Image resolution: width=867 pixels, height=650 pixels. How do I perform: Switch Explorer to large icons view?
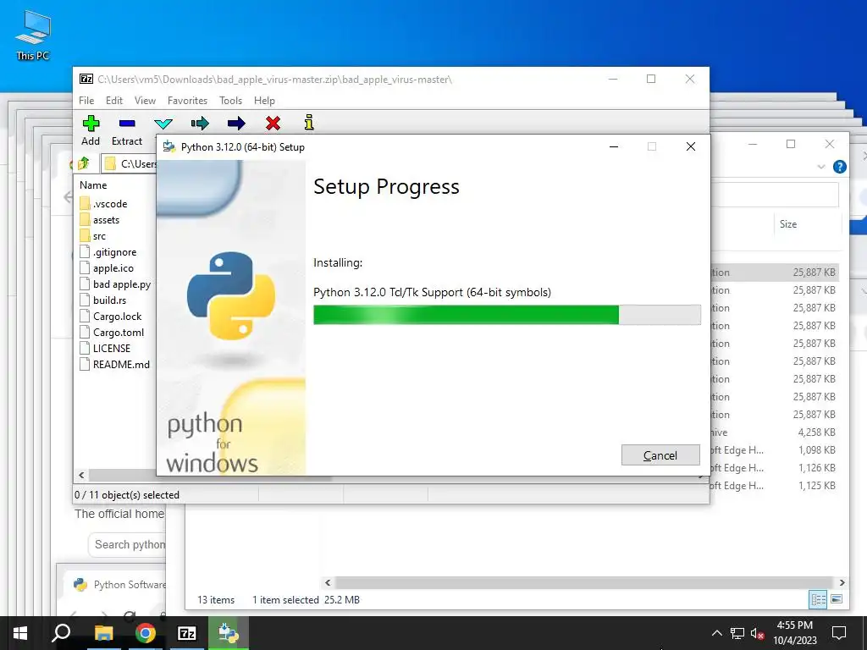(837, 599)
